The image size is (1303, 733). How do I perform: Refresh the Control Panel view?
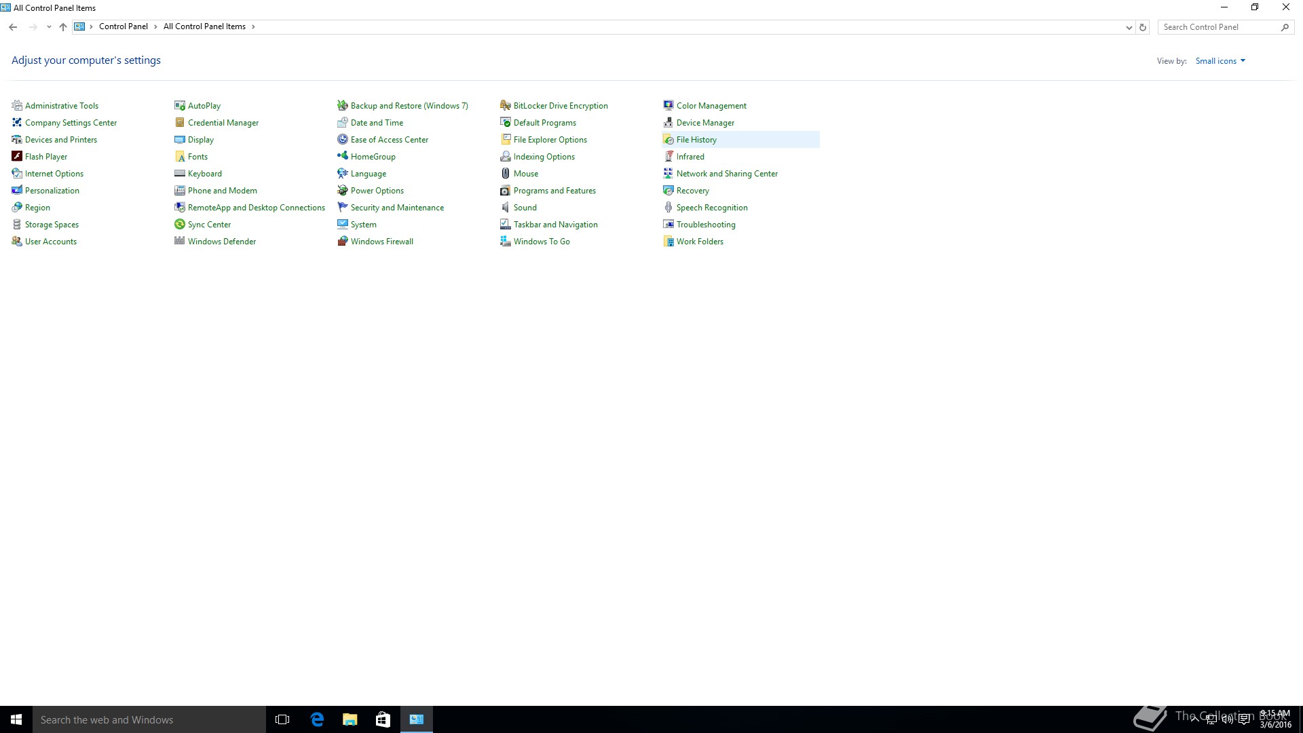click(1143, 27)
